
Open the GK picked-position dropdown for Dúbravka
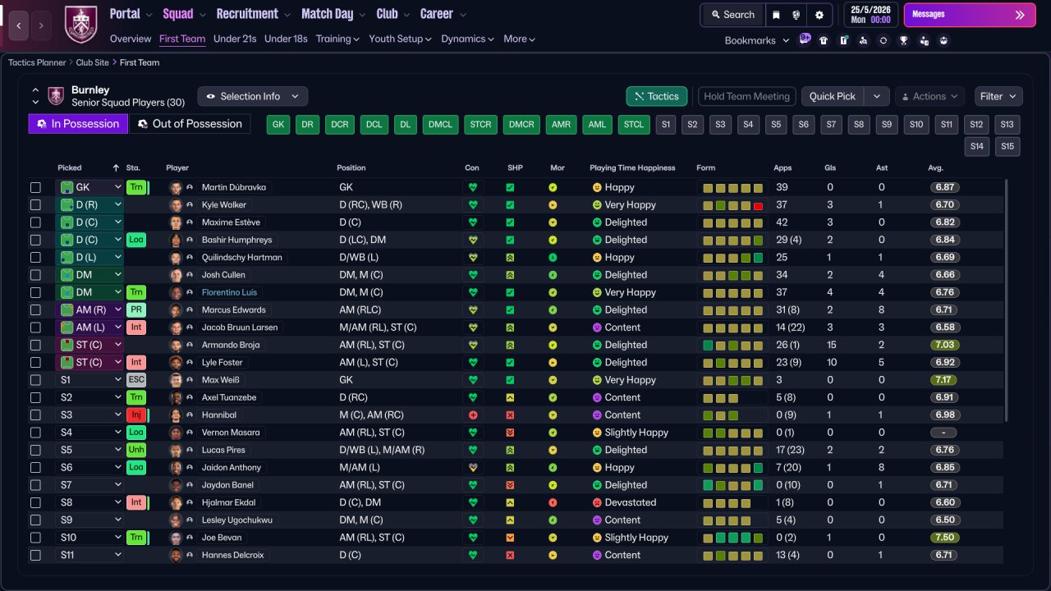[89, 187]
